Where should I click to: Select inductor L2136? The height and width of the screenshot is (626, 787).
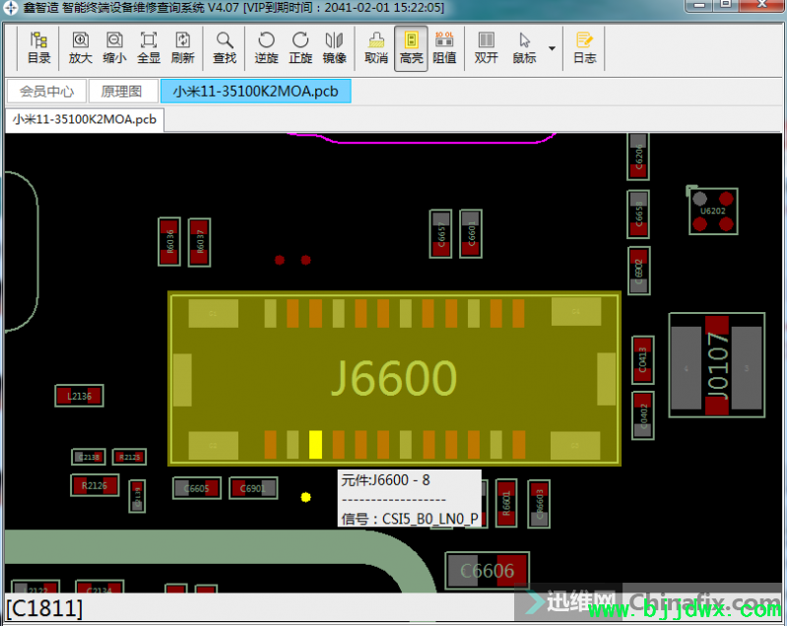pyautogui.click(x=80, y=396)
